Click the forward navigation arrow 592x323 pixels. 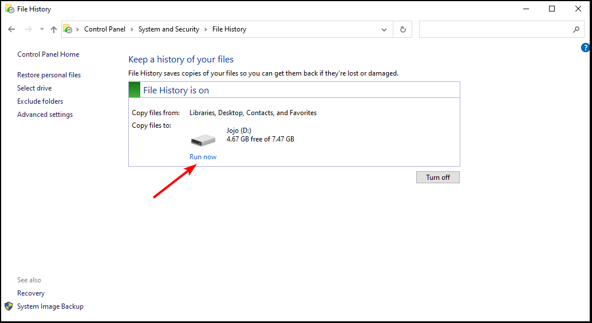click(x=28, y=29)
